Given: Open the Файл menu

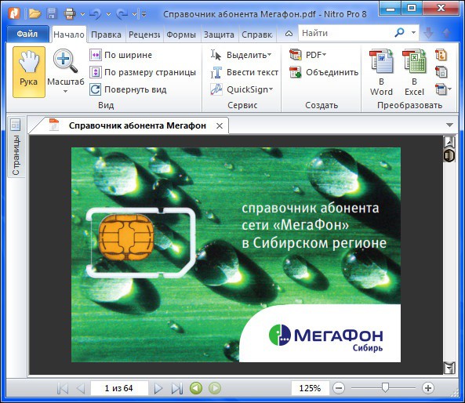Looking at the screenshot, I should tap(27, 34).
